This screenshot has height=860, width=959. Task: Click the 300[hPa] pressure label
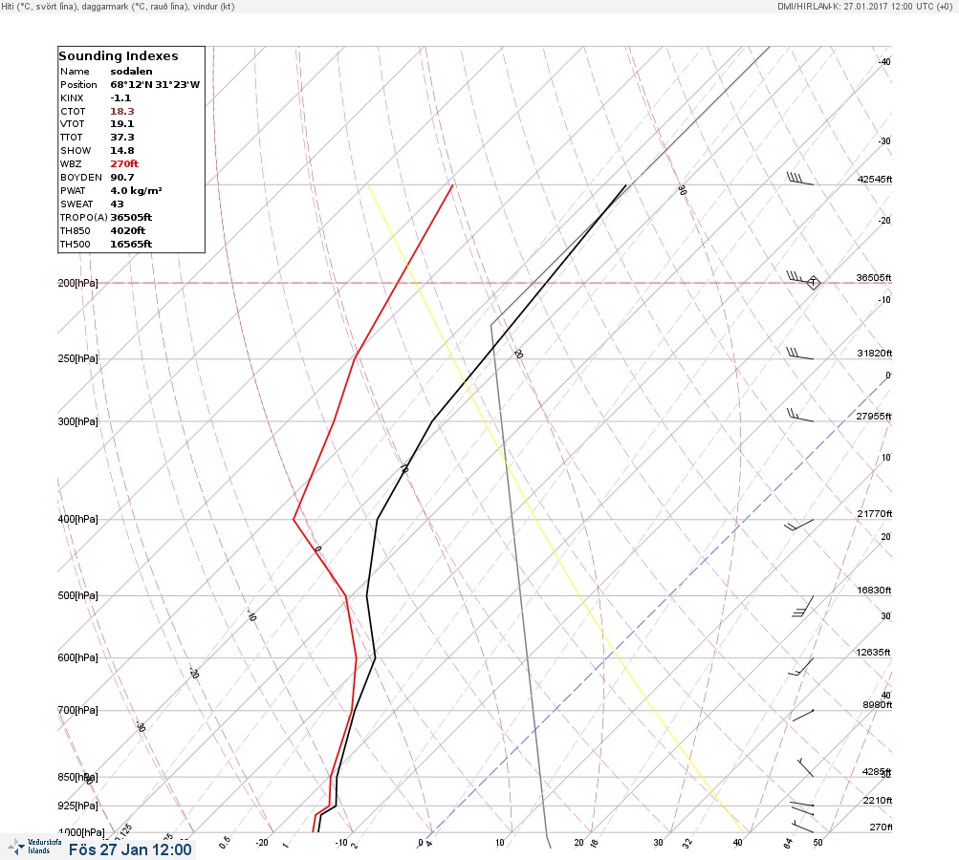pyautogui.click(x=77, y=421)
